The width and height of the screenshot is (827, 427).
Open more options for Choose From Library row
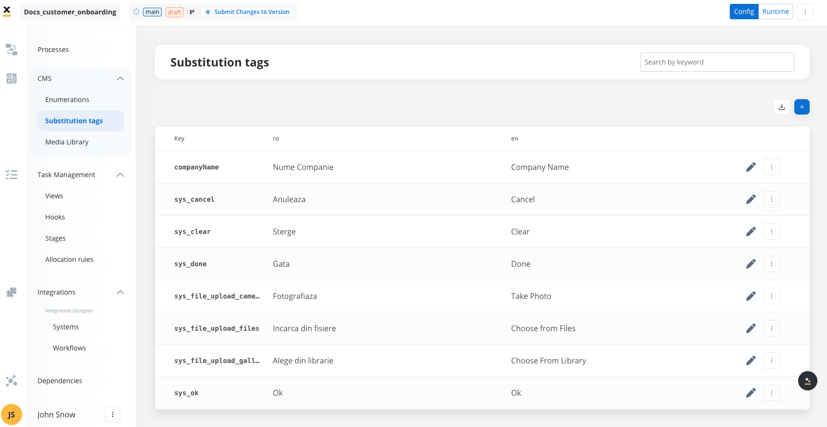tap(772, 361)
